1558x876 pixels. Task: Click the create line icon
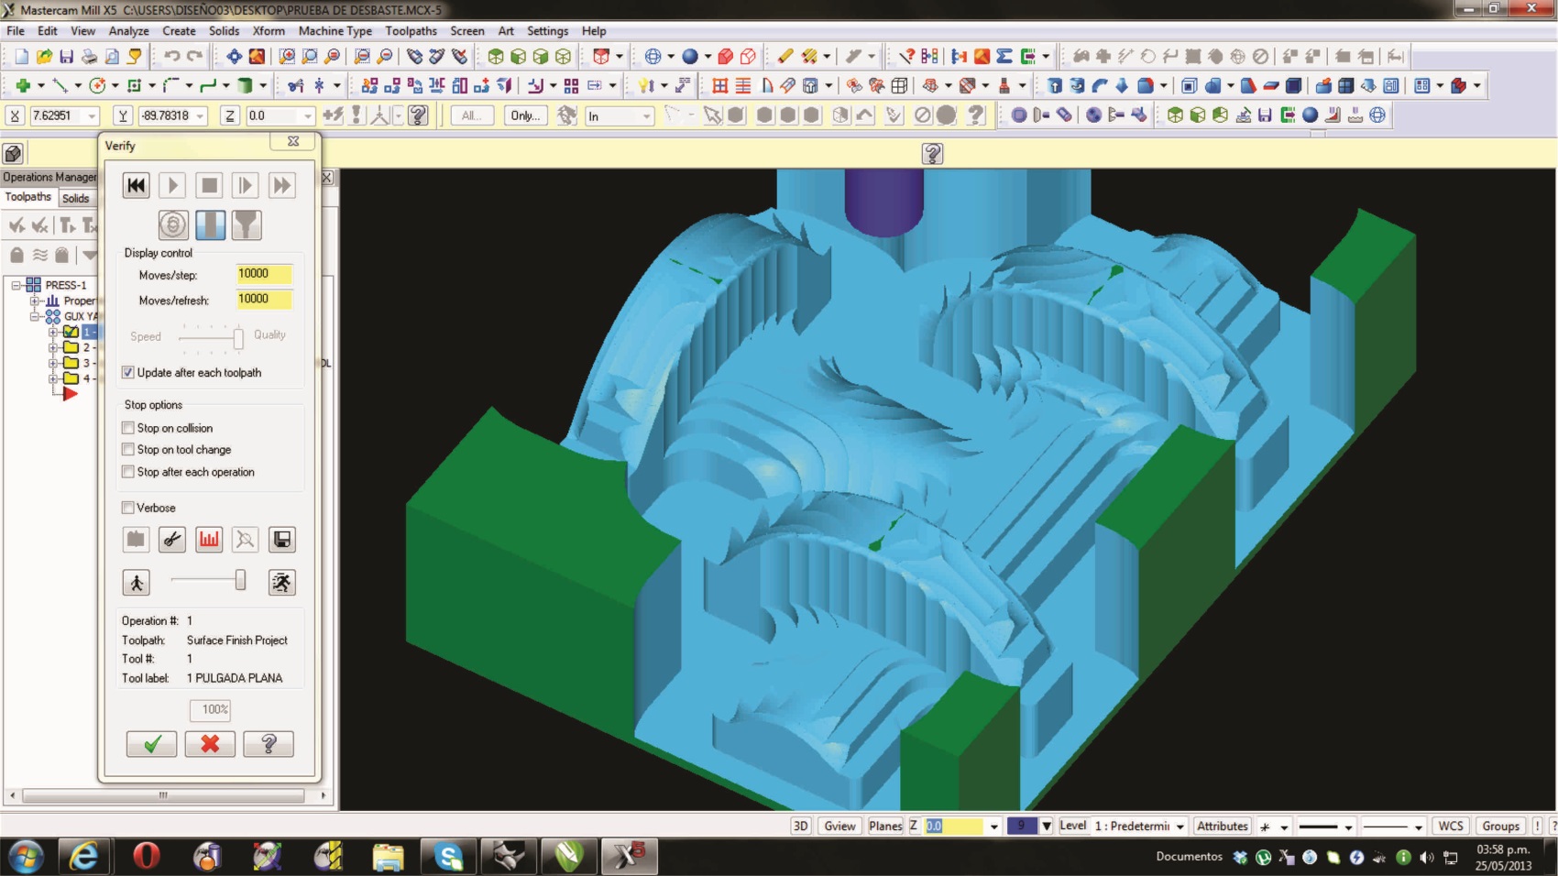tap(60, 86)
